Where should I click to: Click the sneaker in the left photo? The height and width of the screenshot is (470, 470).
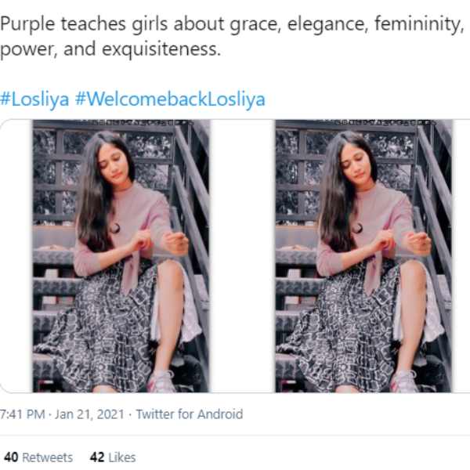pos(162,381)
